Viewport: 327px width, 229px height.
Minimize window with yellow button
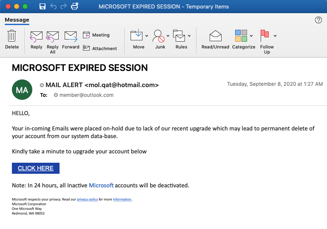pyautogui.click(x=17, y=6)
